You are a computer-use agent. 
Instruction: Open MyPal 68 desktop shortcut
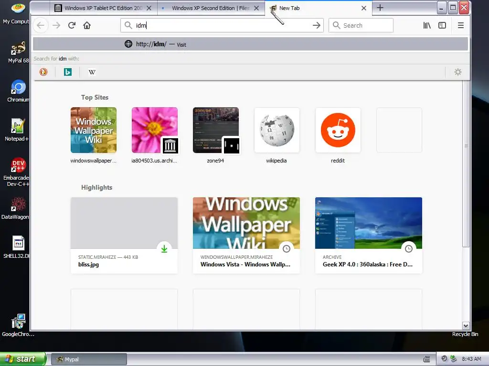point(18,52)
